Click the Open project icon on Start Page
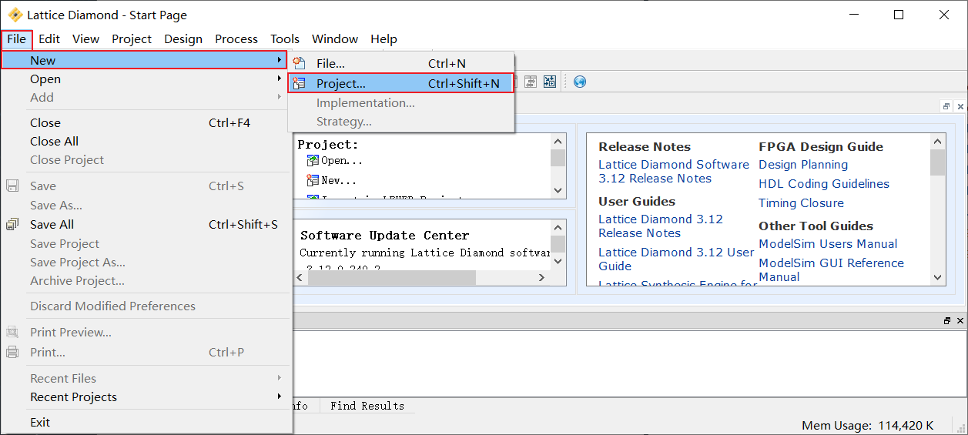Viewport: 968px width, 435px height. [313, 161]
